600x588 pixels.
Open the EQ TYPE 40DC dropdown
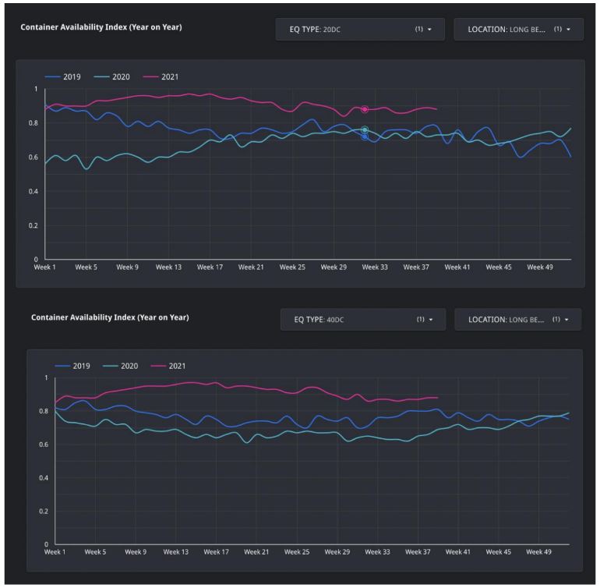click(x=362, y=319)
